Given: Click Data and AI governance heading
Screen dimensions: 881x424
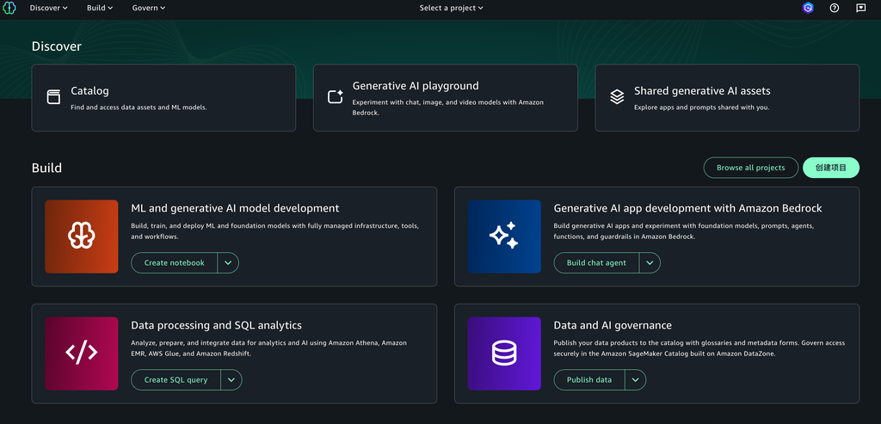Looking at the screenshot, I should tap(613, 325).
